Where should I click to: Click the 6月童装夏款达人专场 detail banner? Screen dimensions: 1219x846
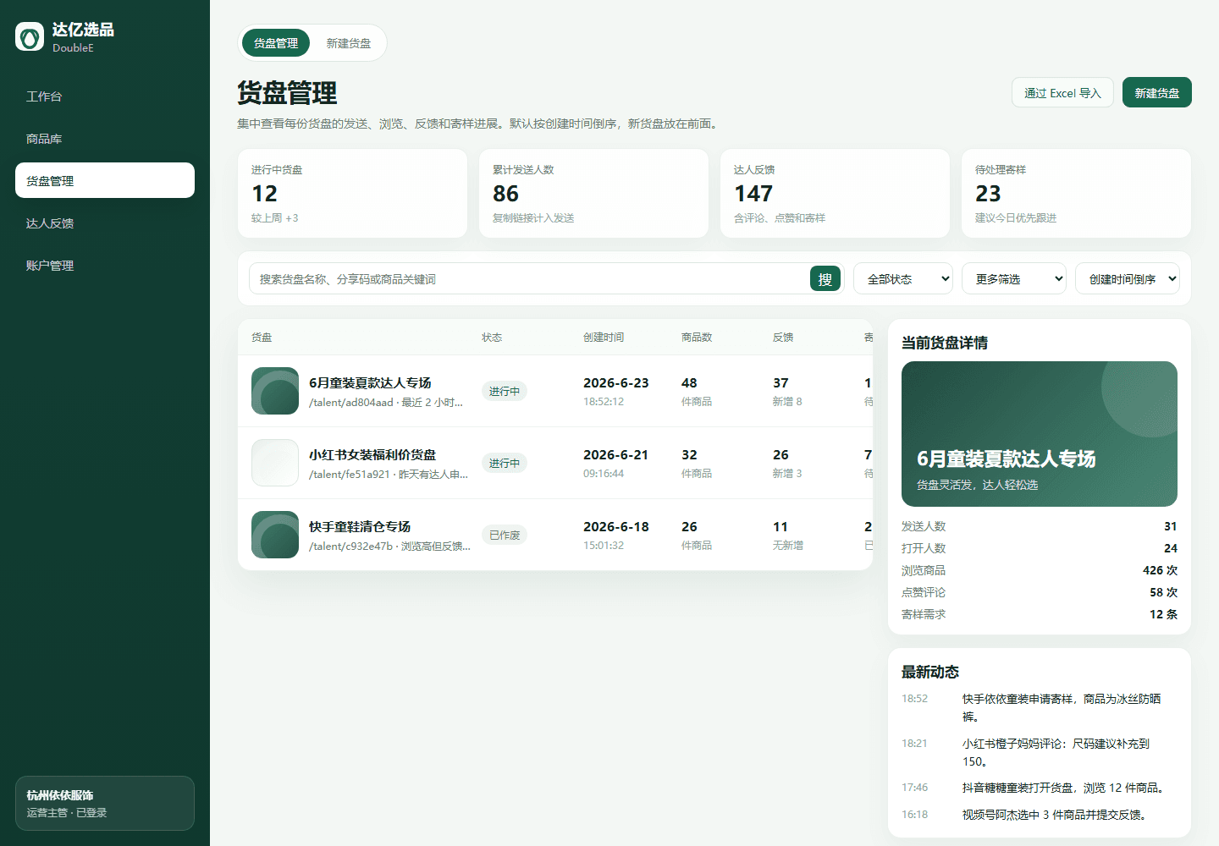click(1040, 434)
